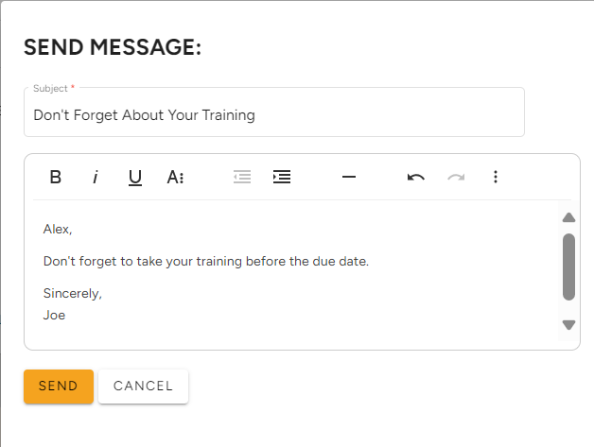The height and width of the screenshot is (447, 594).
Task: Apply italic style with the i icon
Action: (x=96, y=177)
